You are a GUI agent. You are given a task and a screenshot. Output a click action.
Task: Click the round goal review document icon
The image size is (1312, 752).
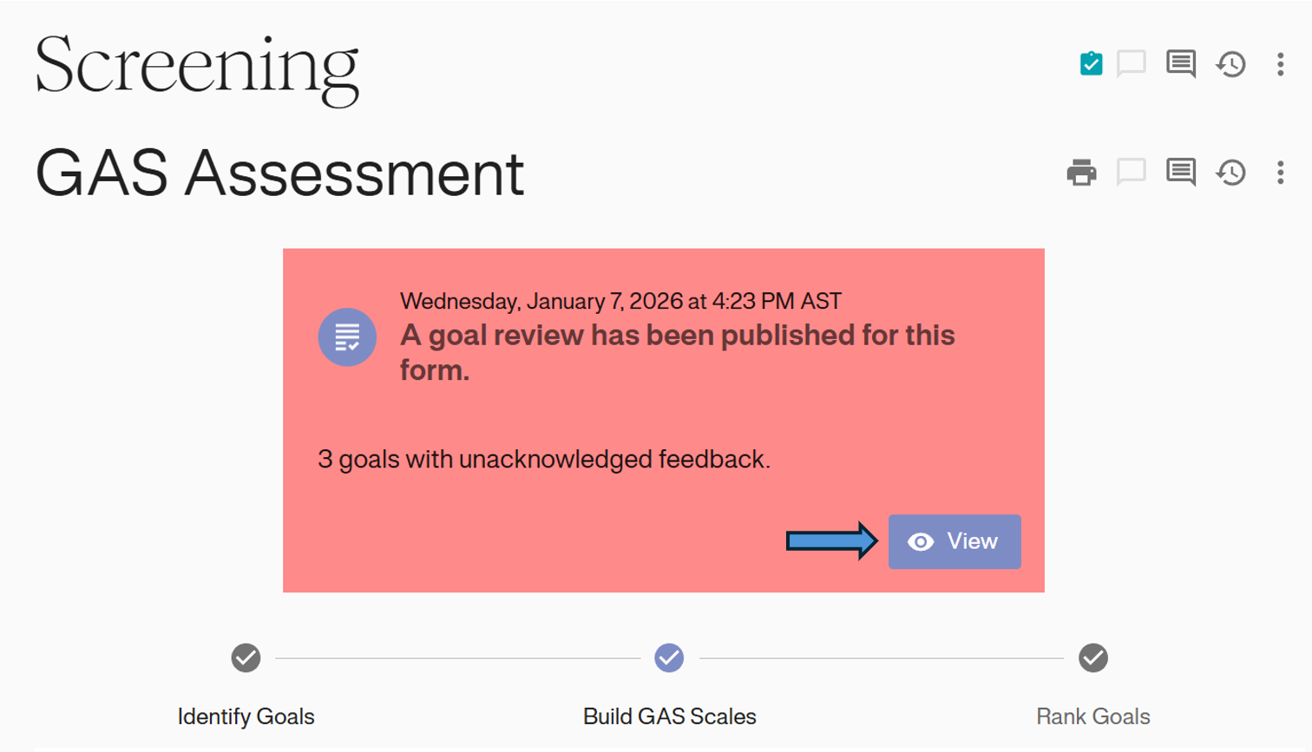[x=347, y=337]
